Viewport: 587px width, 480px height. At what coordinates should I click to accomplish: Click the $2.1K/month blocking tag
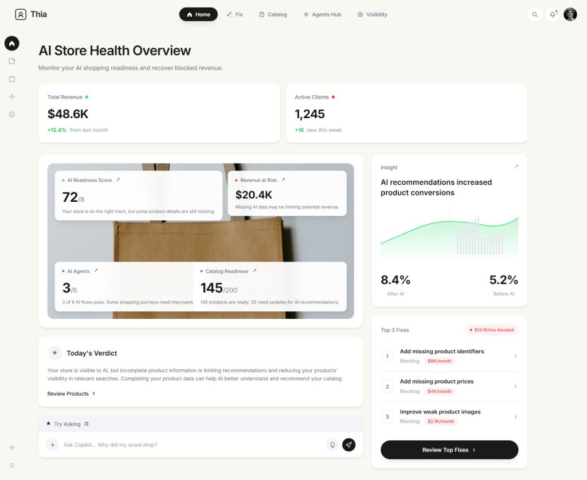click(x=441, y=421)
